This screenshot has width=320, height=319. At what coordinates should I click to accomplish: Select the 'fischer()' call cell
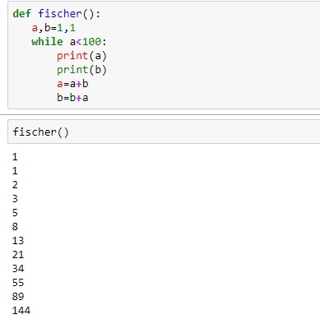(x=164, y=132)
